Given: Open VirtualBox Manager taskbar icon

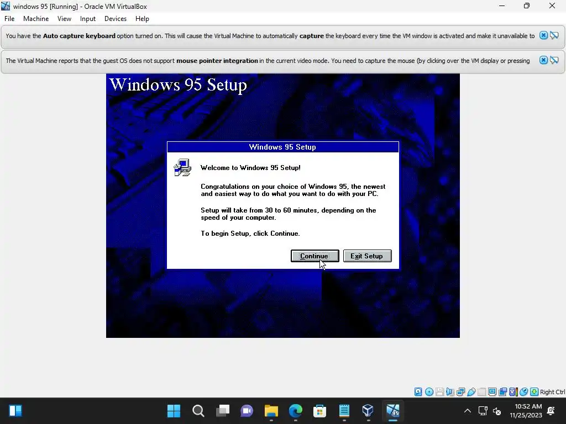Looking at the screenshot, I should pos(368,411).
